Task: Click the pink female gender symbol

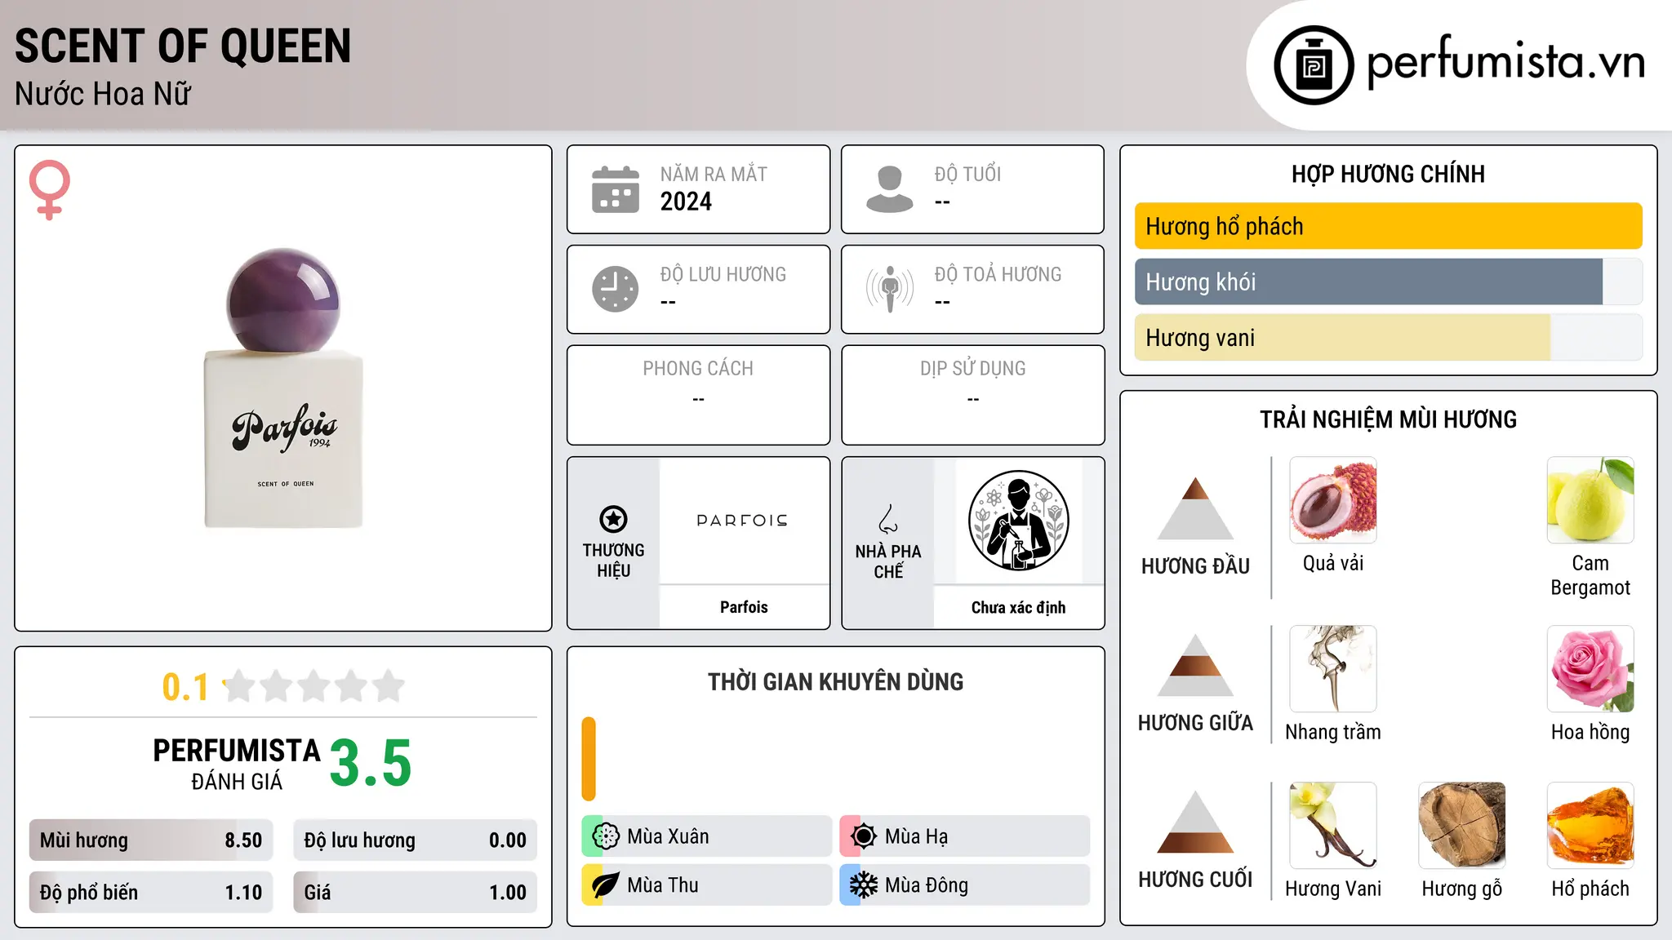Action: pos(49,190)
